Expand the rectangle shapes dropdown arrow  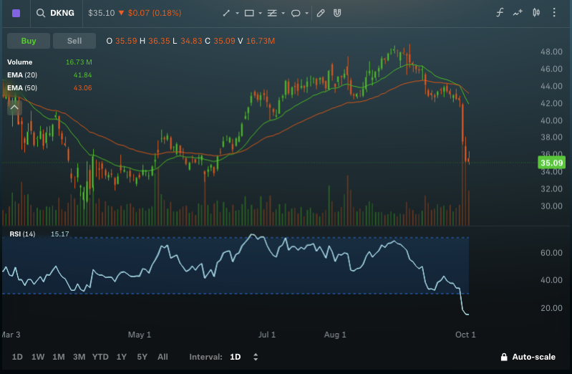[x=260, y=13]
